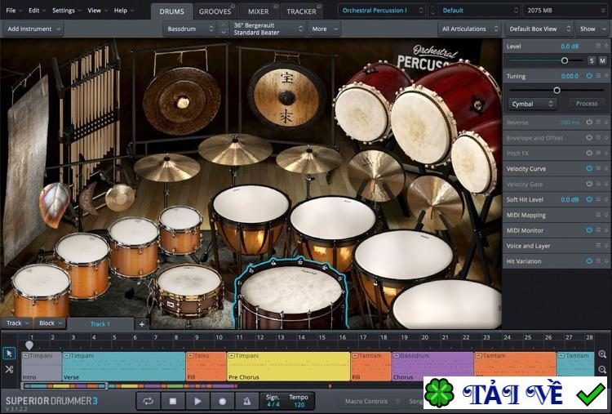The height and width of the screenshot is (414, 612).
Task: Select the cut scissors tool
Action: tap(9, 369)
